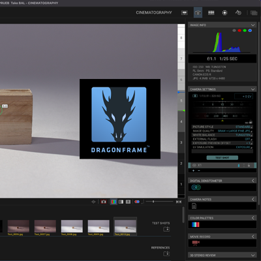Screen dimensions: 261x261
Task: Click the movie record camera icon
Action: (x=196, y=243)
